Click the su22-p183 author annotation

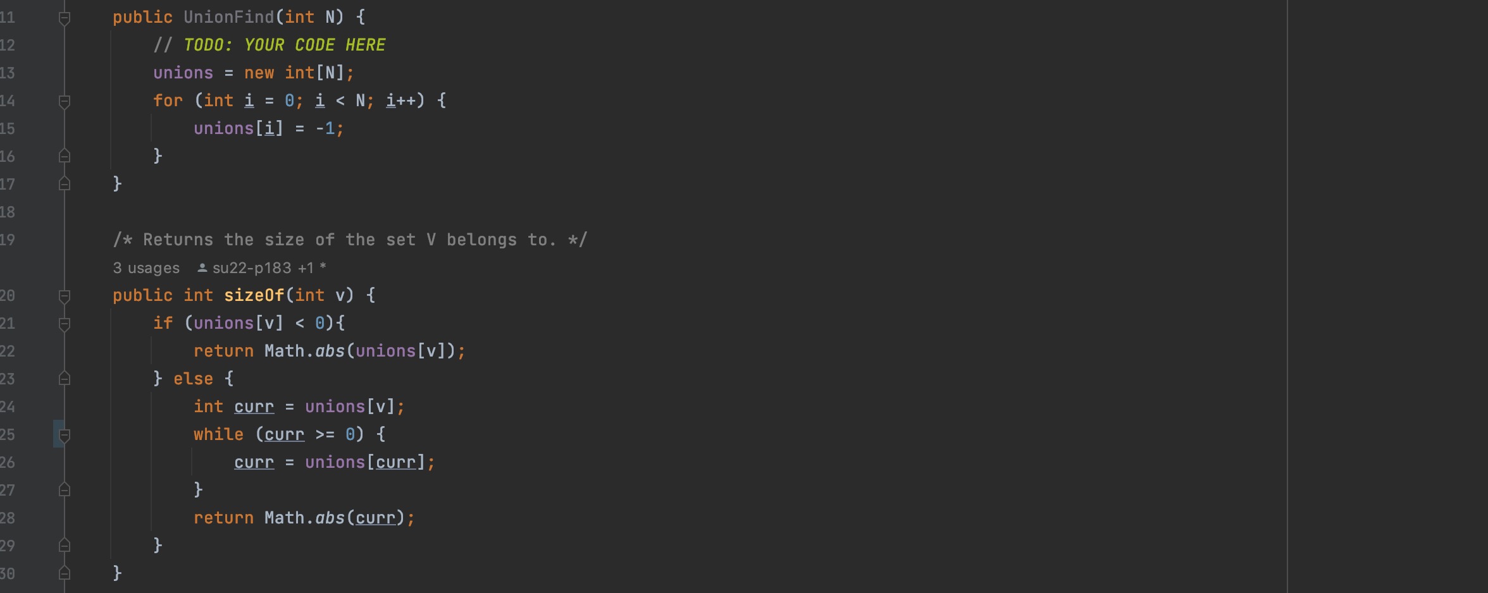251,268
